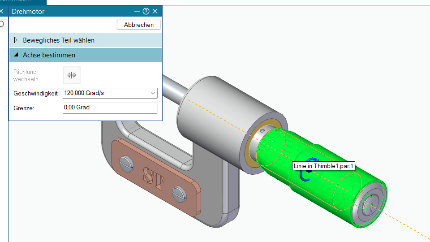Select the right screw on ST plate
This screenshot has height=242, width=430.
tap(179, 194)
